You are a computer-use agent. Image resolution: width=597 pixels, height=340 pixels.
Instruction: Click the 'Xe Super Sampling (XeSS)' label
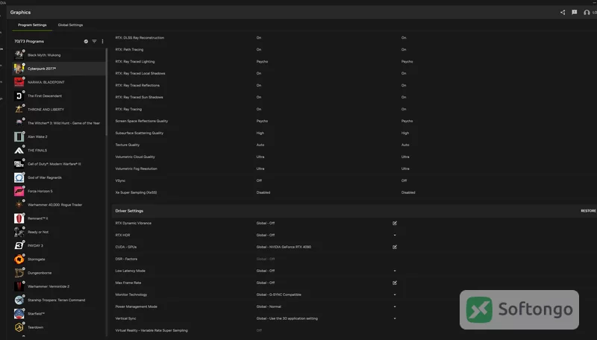pyautogui.click(x=136, y=192)
